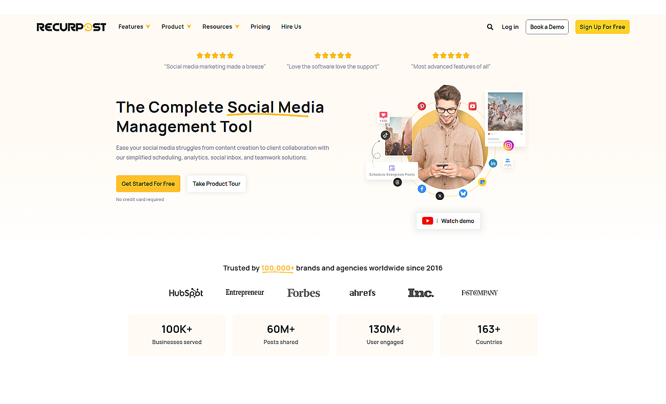This screenshot has width=666, height=404.
Task: Click the Instagram icon in hero graphic
Action: pos(508,146)
